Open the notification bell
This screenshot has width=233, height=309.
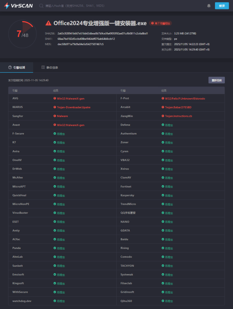tap(209, 6)
